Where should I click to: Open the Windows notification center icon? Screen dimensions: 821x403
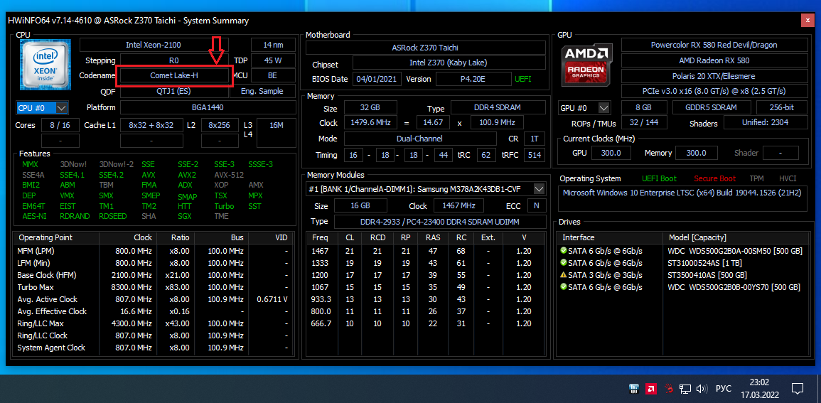[798, 389]
